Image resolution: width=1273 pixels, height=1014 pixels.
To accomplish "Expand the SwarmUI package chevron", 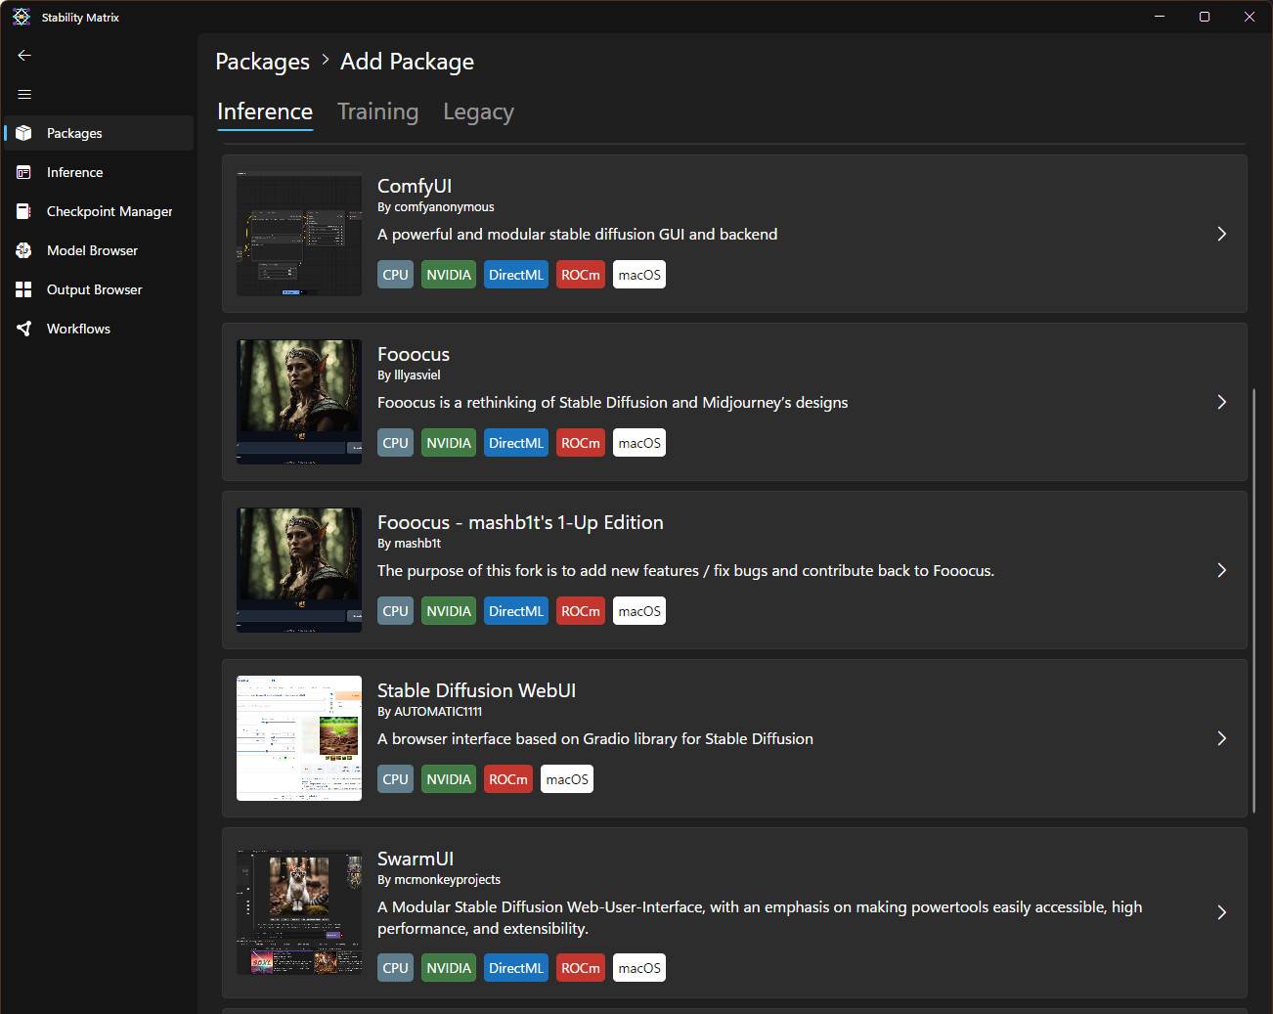I will point(1222,912).
